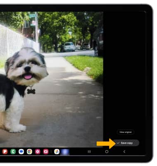Screen dimensions: 157x166
Task: Open Google Photos from the taskbar
Action: coord(57,151)
